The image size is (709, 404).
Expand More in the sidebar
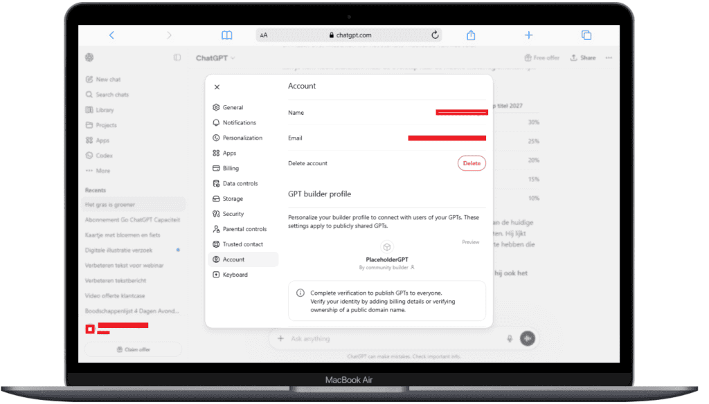(x=98, y=171)
